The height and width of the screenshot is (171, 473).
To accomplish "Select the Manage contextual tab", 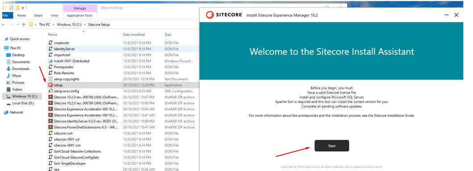I will click(x=80, y=8).
